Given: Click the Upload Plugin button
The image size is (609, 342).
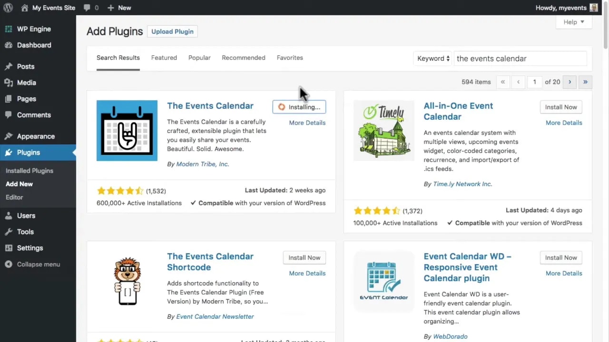Looking at the screenshot, I should (x=172, y=31).
